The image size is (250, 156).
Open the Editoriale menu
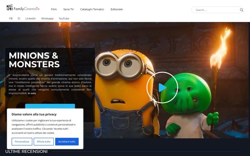pos(117,9)
